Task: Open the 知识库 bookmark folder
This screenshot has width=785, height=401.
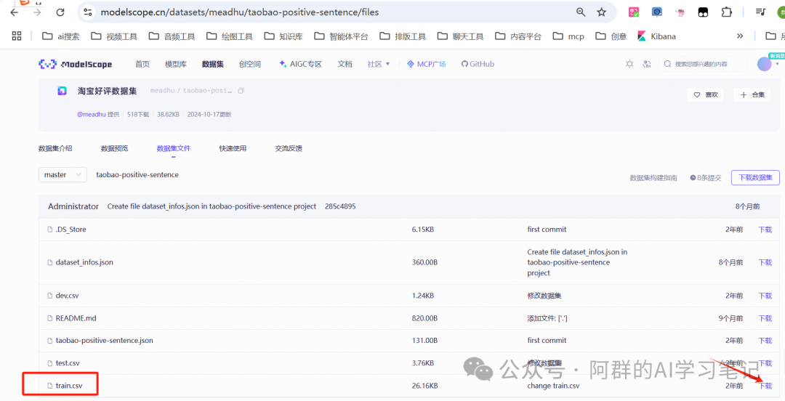Action: (283, 36)
